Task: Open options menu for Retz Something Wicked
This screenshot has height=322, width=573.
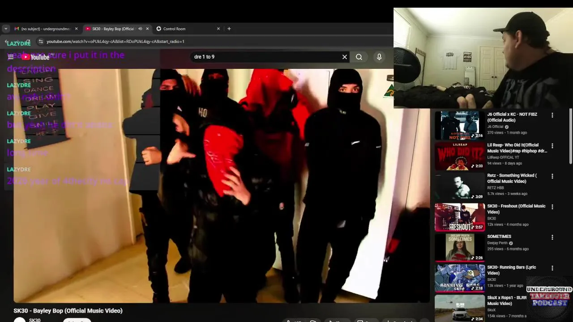Action: [552, 176]
